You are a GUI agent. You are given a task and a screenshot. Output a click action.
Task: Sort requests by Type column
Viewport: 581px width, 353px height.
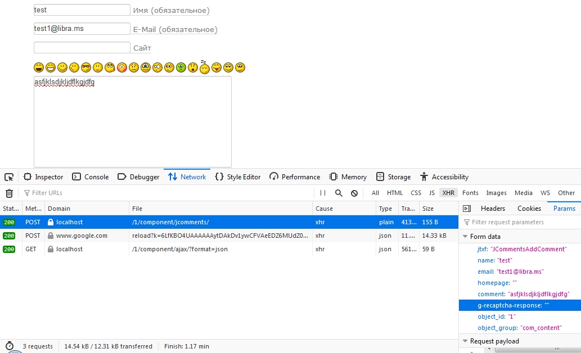387,209
